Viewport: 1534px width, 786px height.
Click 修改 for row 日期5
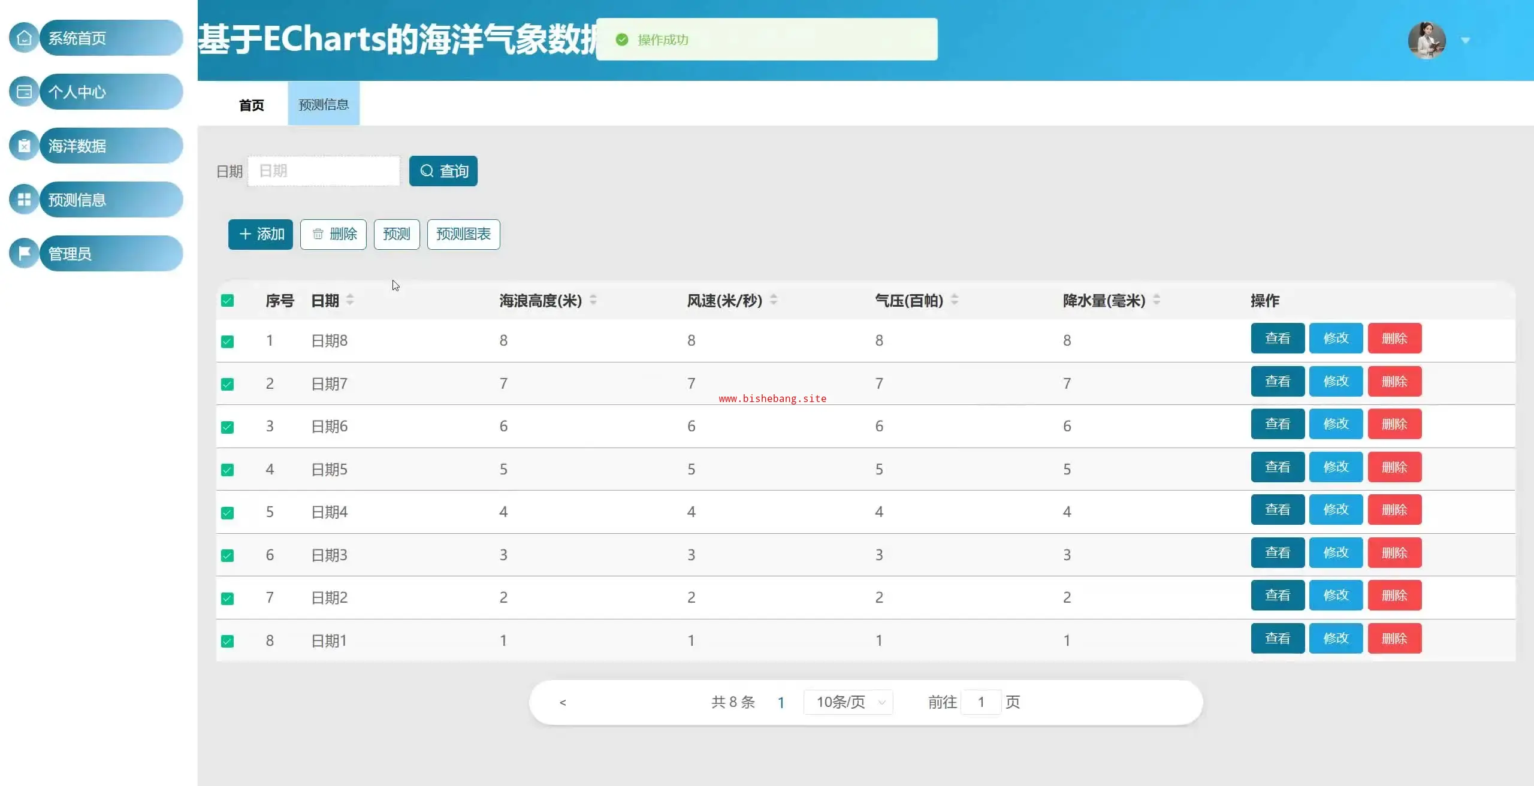click(x=1336, y=467)
